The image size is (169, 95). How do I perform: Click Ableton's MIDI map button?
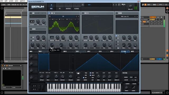point(154,5)
